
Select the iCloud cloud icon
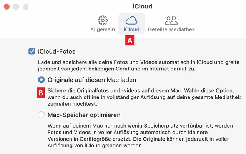tap(131, 20)
